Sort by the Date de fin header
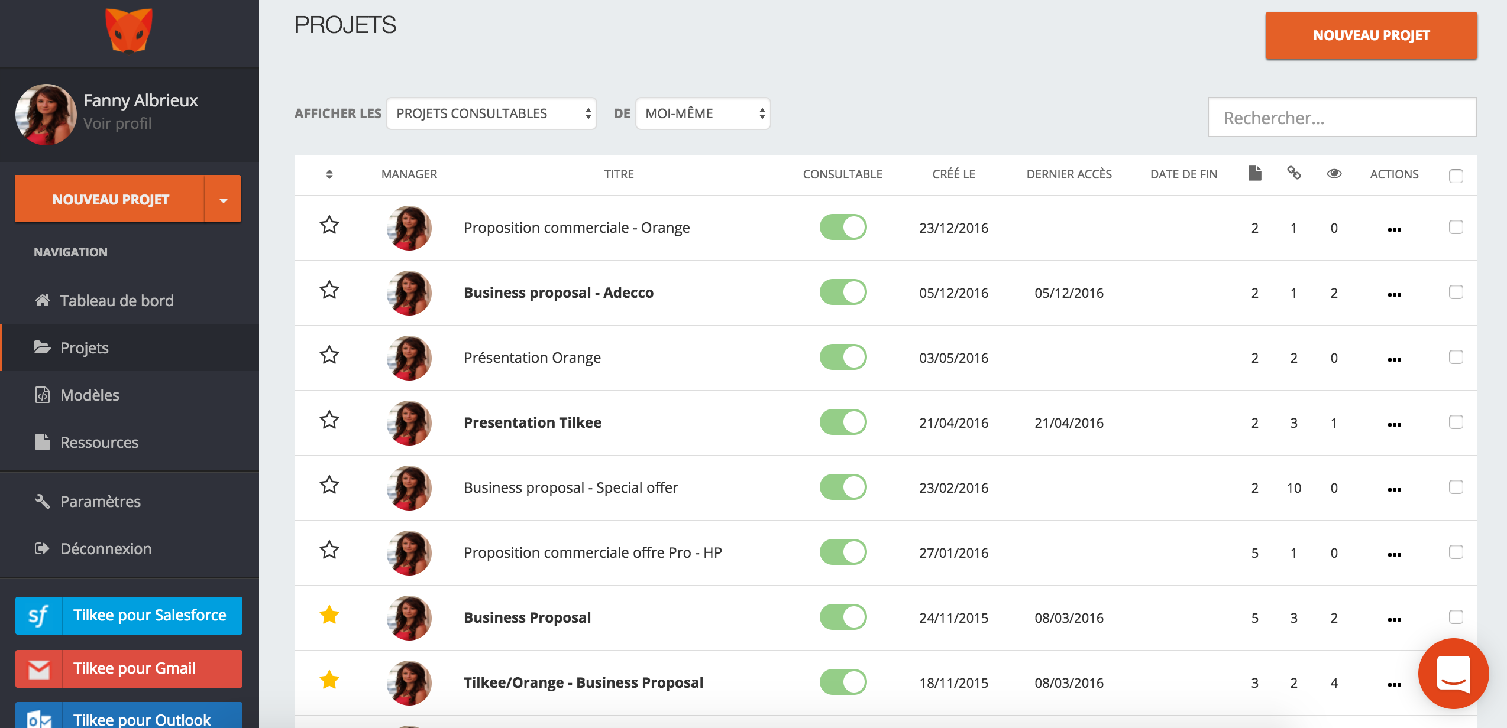Image resolution: width=1507 pixels, height=728 pixels. tap(1183, 174)
